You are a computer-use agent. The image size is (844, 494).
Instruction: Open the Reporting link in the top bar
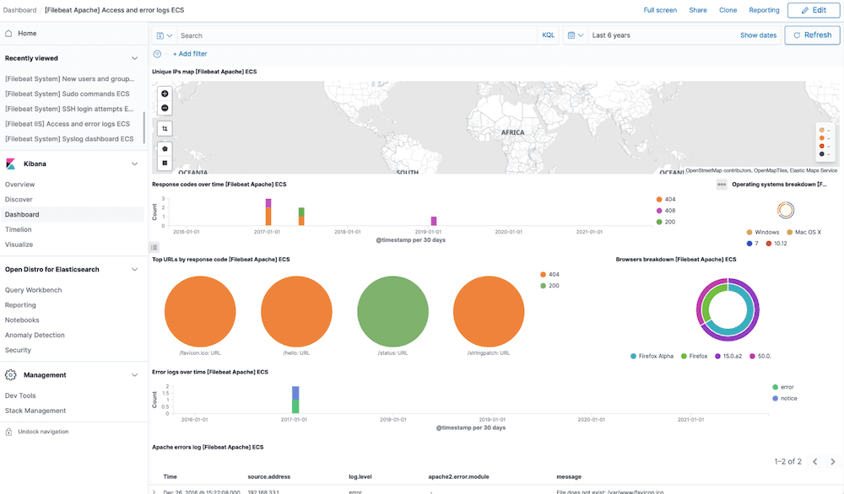tap(764, 9)
